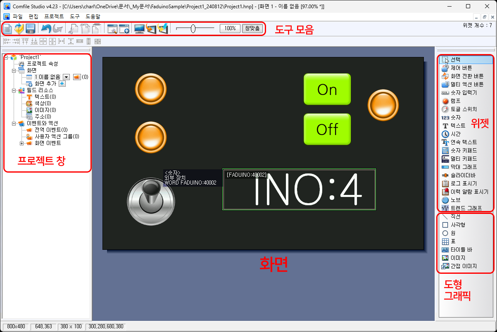Screen dimensions: 497x332
Task: Choose the 트렌드 그래프 widget
Action: coord(466,208)
